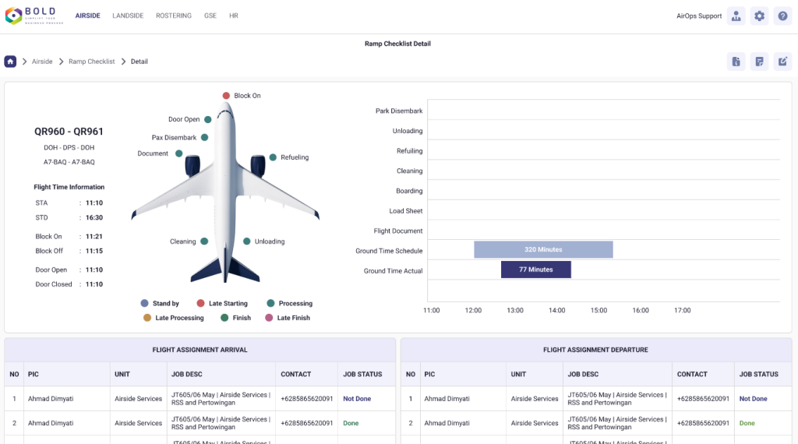The height and width of the screenshot is (444, 798).
Task: Open the GSE menu
Action: pos(210,16)
